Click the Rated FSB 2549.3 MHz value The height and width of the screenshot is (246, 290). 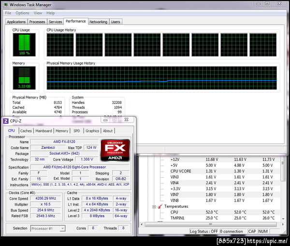[x=46, y=216]
